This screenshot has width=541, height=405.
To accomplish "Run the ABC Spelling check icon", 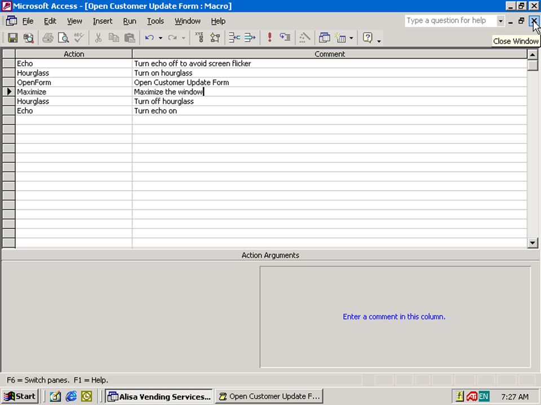I will click(79, 38).
